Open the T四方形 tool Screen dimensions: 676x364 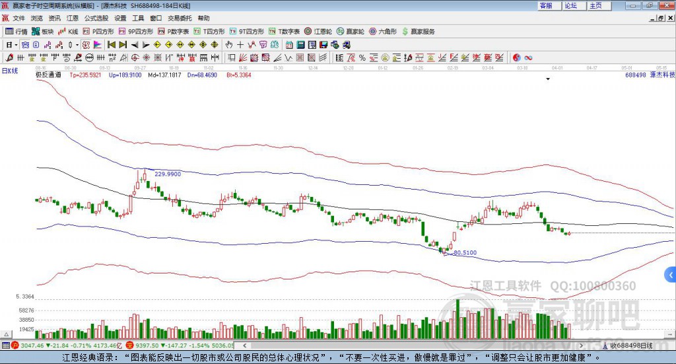tap(209, 32)
